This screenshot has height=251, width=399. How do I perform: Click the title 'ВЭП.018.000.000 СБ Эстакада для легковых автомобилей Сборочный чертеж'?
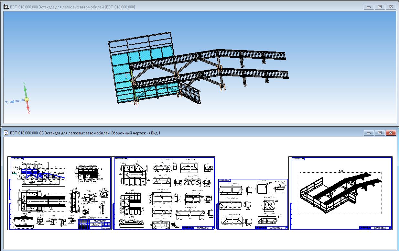tap(86, 133)
